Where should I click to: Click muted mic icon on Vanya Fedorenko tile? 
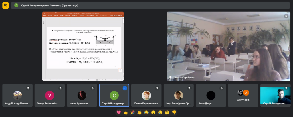click(60, 88)
